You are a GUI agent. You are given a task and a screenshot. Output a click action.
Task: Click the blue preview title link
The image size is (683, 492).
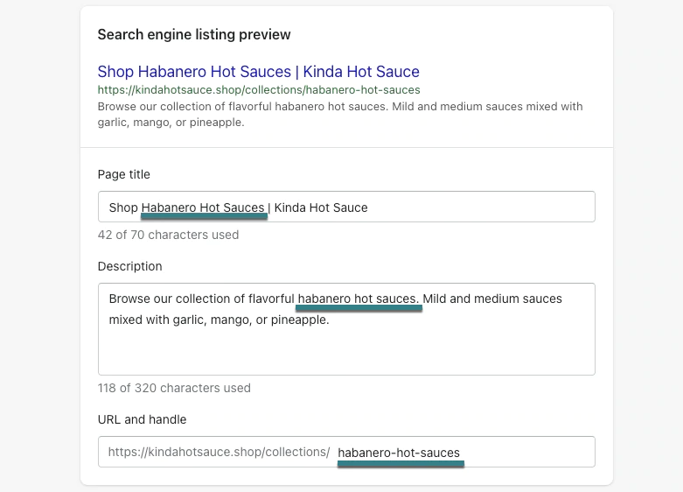tap(258, 72)
